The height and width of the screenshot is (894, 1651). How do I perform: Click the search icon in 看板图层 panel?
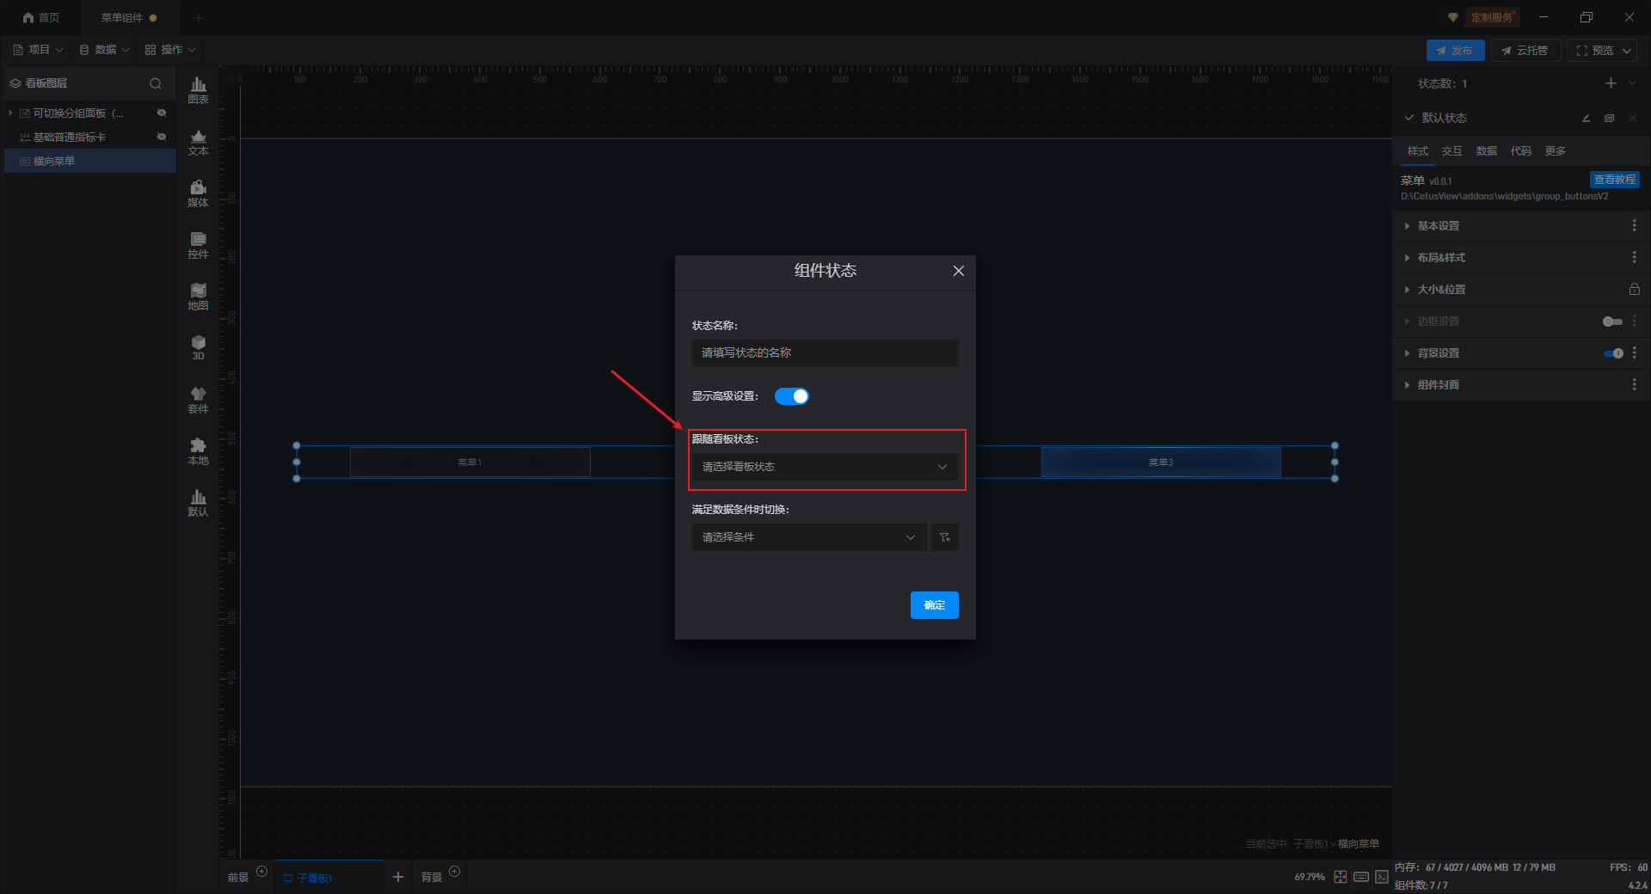pyautogui.click(x=156, y=83)
